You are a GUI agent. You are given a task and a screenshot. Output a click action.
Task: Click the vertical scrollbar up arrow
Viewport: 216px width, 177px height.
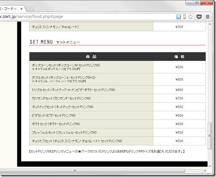point(210,24)
